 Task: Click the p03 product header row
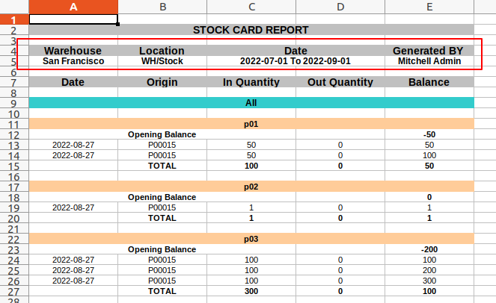[251, 239]
